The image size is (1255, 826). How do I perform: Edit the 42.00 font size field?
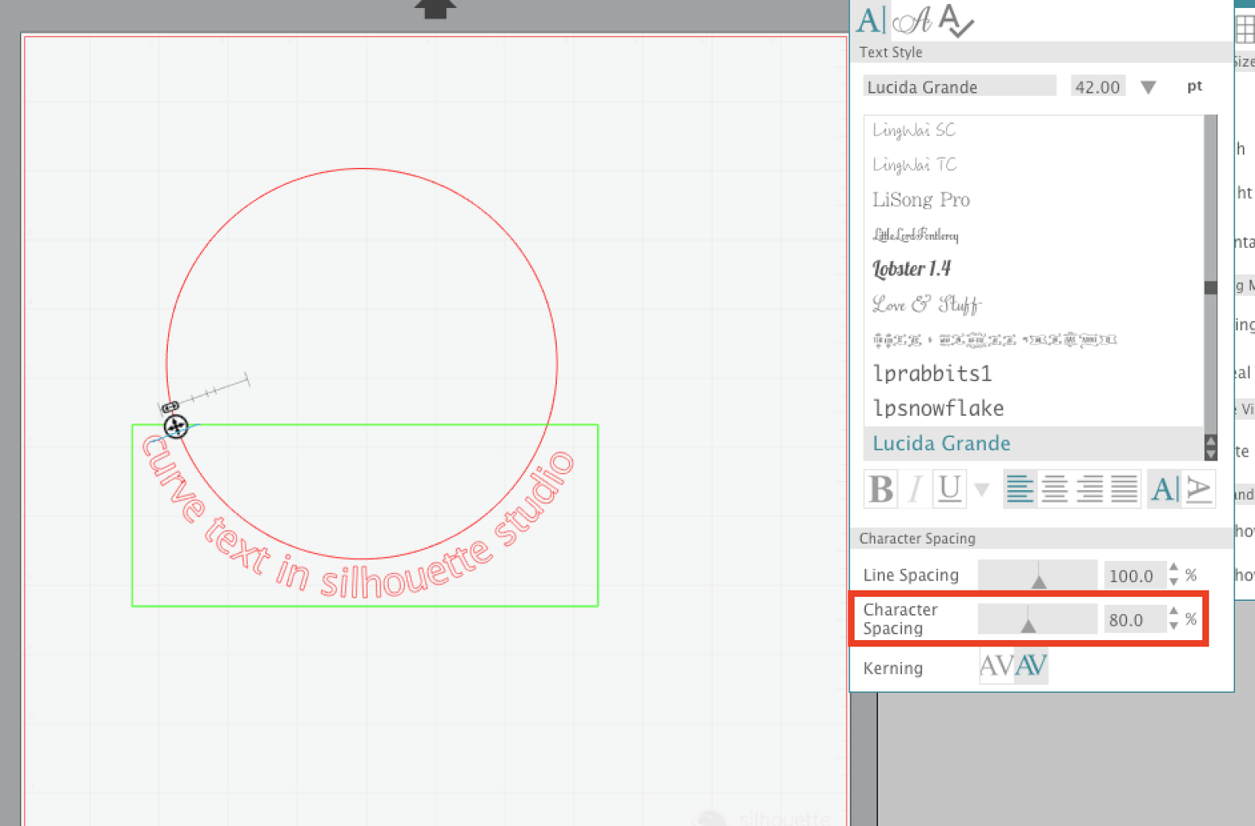point(1097,86)
